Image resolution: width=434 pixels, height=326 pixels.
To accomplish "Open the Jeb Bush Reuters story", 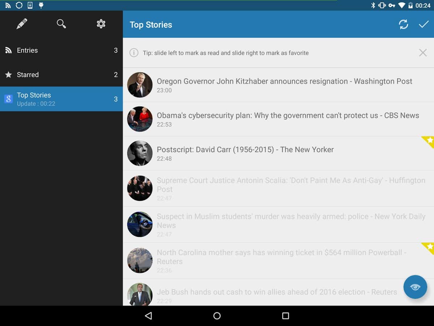I will [x=277, y=292].
